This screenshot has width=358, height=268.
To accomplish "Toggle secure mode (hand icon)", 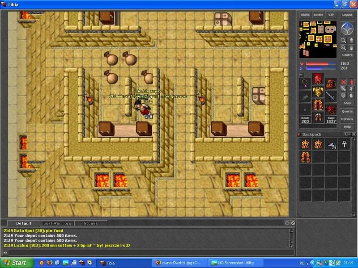I will pyautogui.click(x=351, y=96).
